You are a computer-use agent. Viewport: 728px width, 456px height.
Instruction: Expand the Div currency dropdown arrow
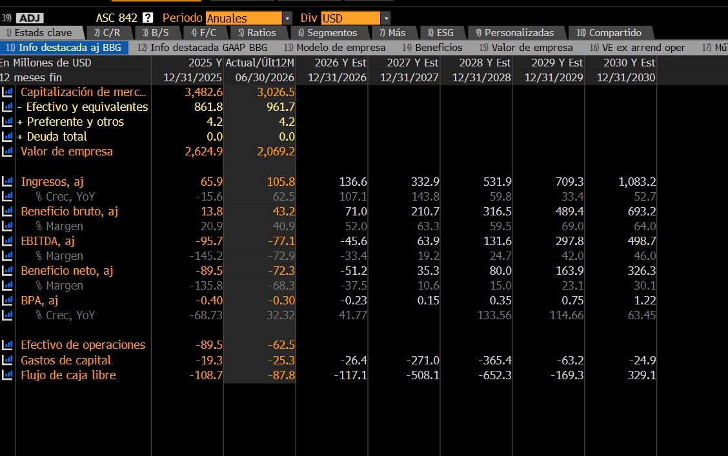tap(386, 18)
